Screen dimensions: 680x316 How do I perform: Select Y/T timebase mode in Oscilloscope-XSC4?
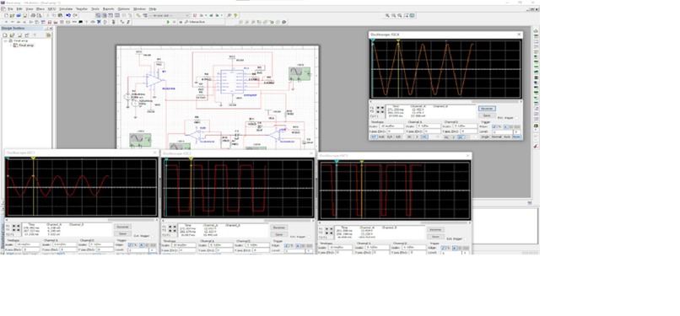coord(374,137)
